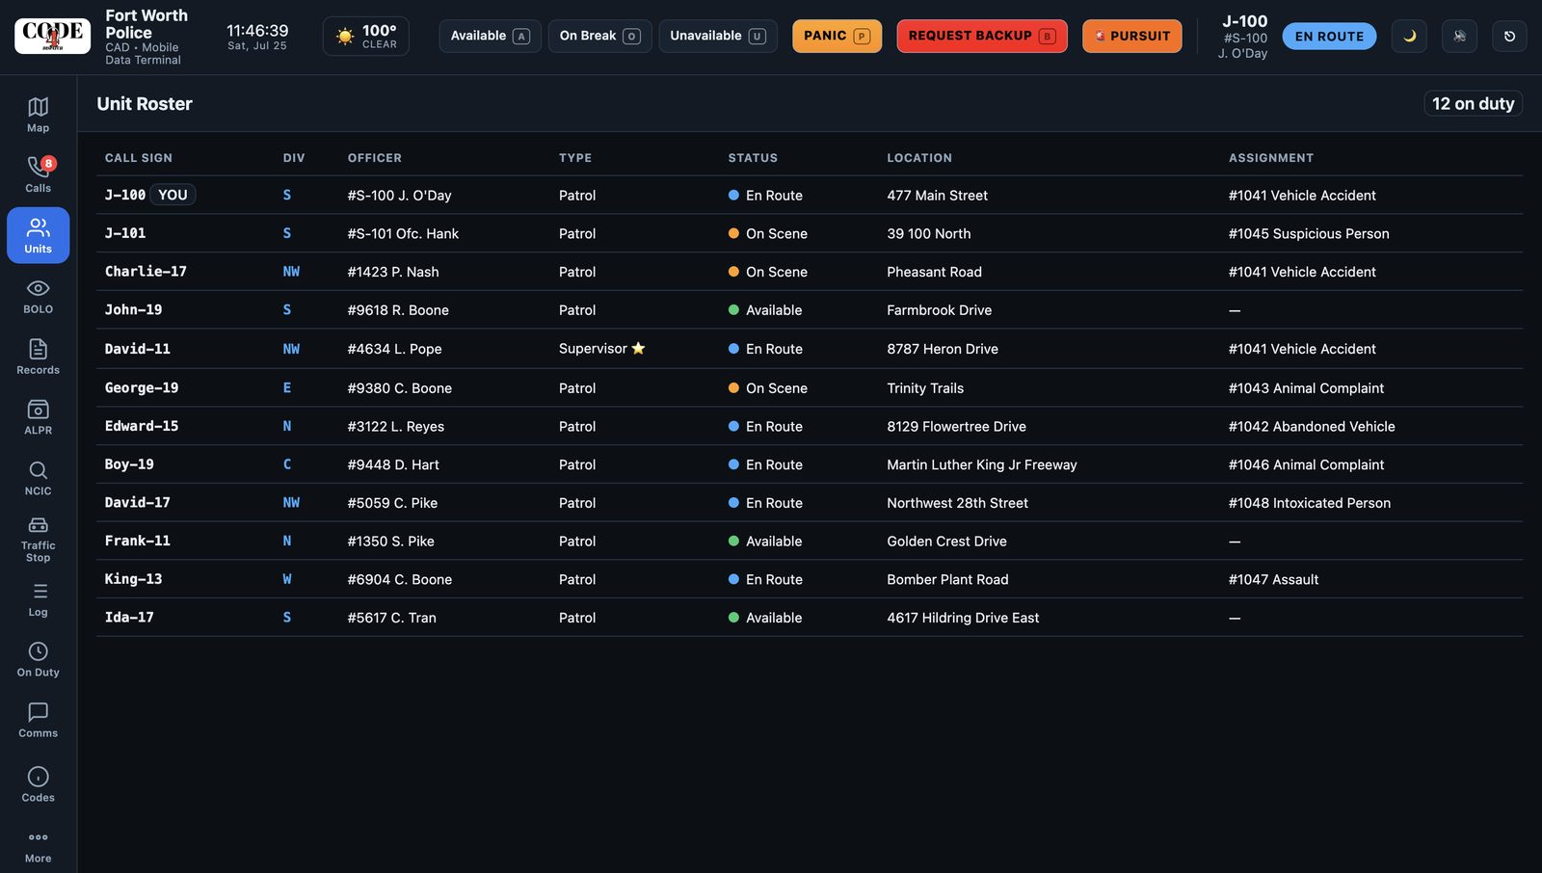Start a Traffic Stop from sidebar

click(x=38, y=539)
